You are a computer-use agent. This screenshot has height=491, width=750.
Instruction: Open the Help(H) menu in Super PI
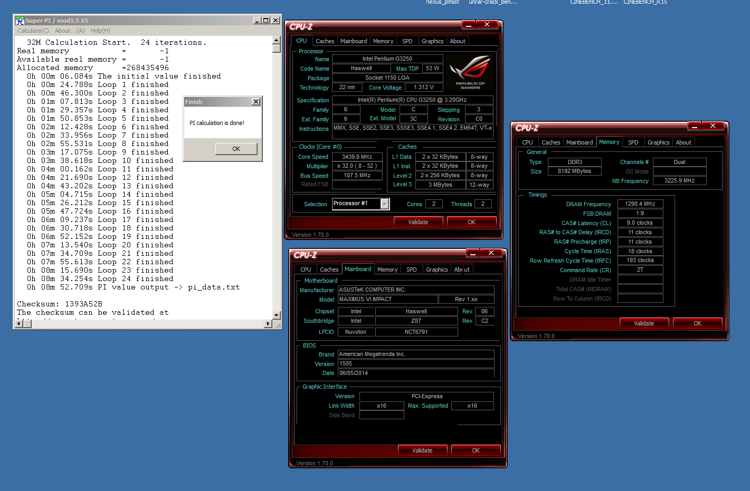(x=100, y=31)
